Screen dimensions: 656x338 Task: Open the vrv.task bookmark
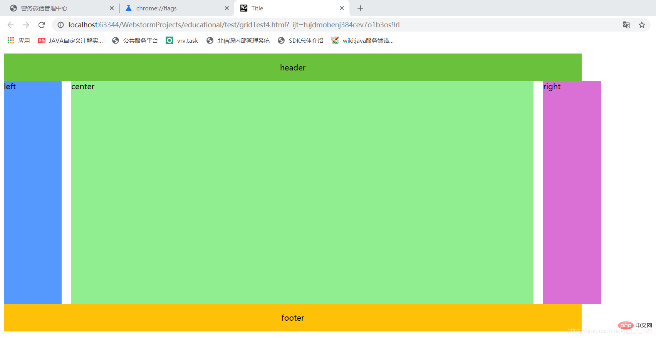pyautogui.click(x=182, y=40)
